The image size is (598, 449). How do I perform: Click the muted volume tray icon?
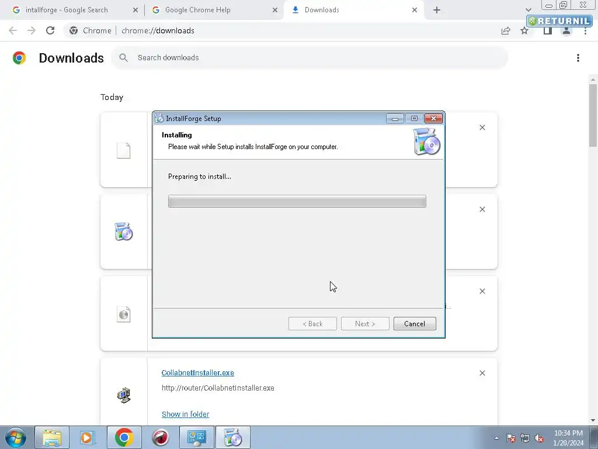(539, 438)
